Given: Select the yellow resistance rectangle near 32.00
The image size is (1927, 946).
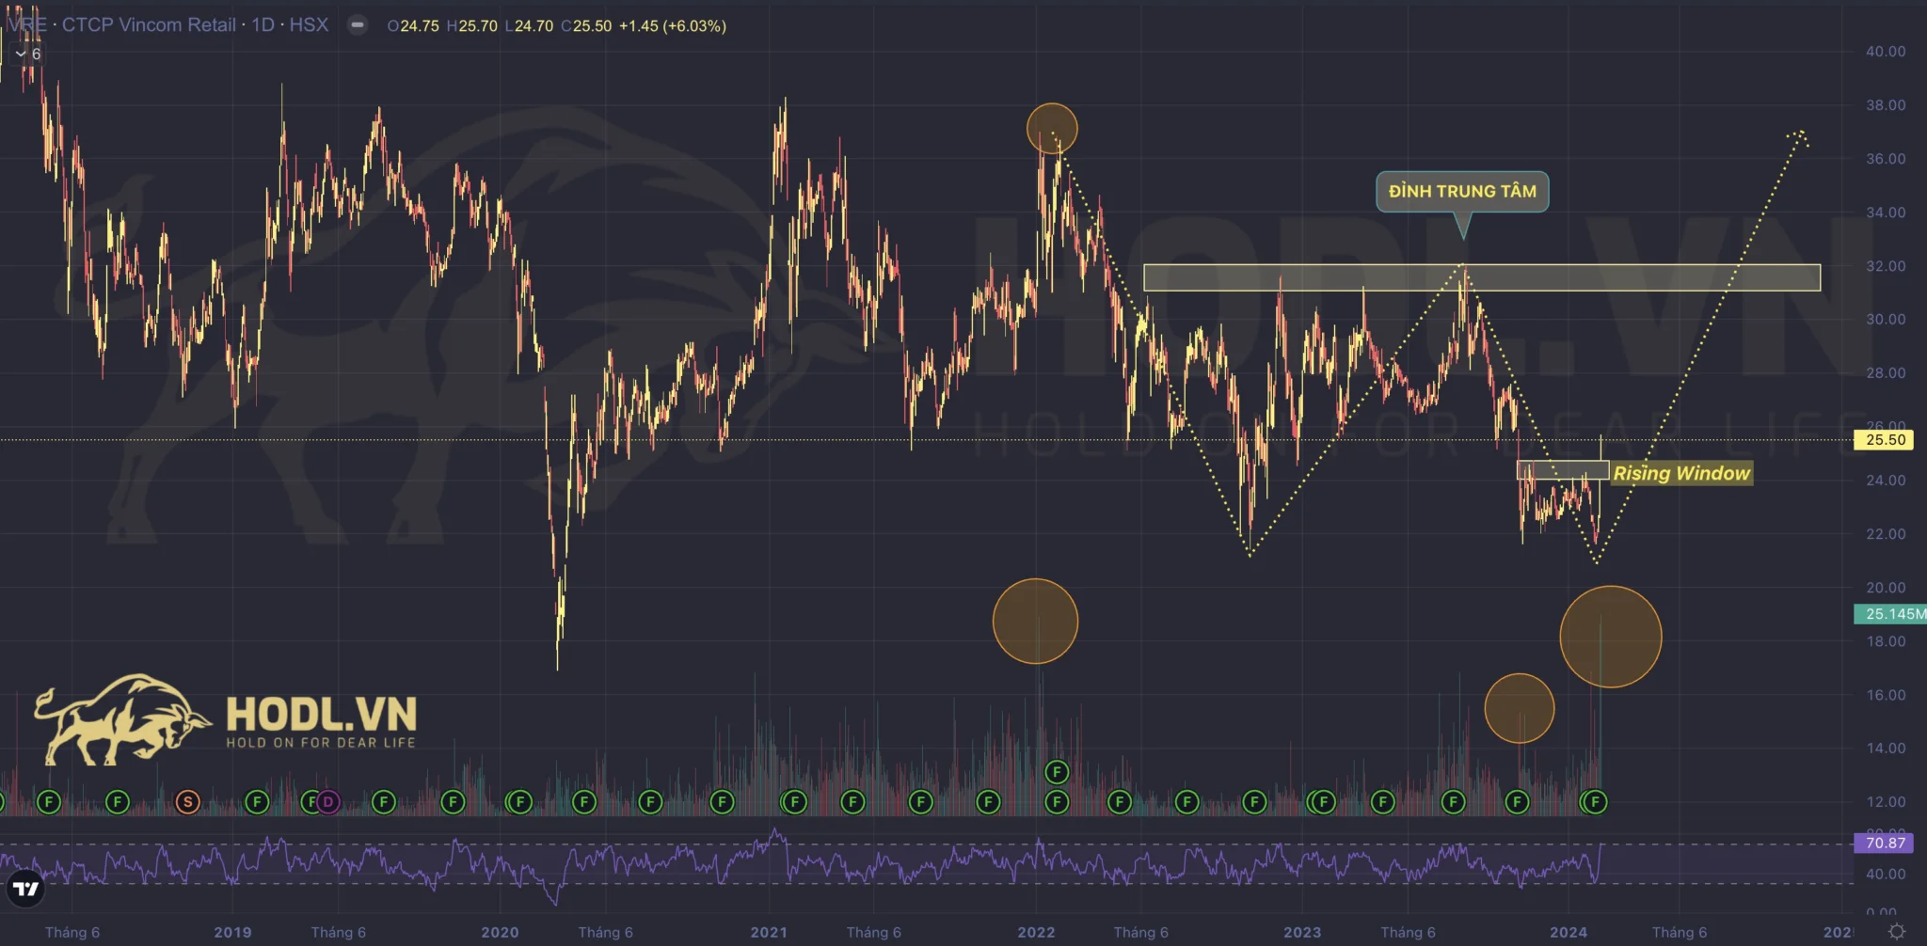Looking at the screenshot, I should tap(1481, 277).
